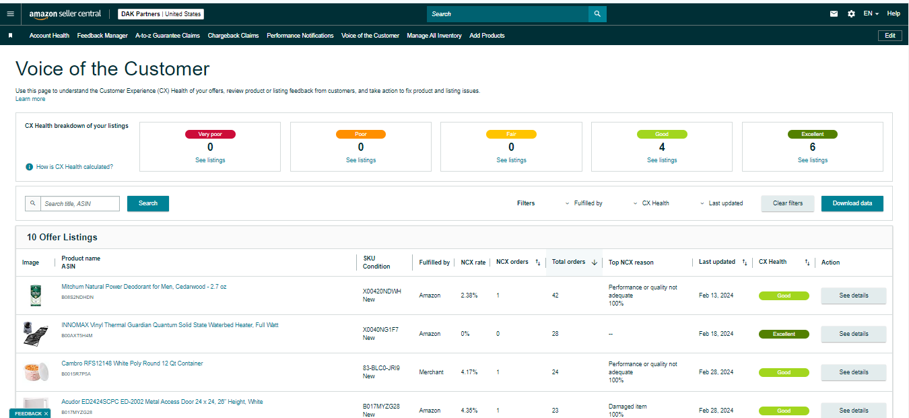The height and width of the screenshot is (418, 909).
Task: Click the info icon beside CX Health calculated
Action: tap(29, 166)
